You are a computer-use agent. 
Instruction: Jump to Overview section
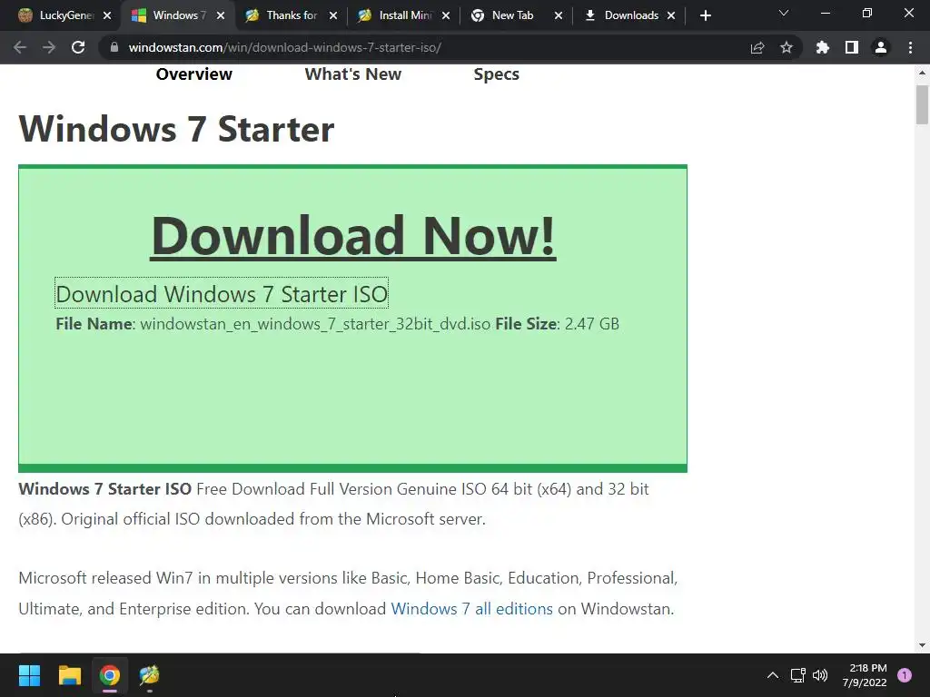point(194,74)
